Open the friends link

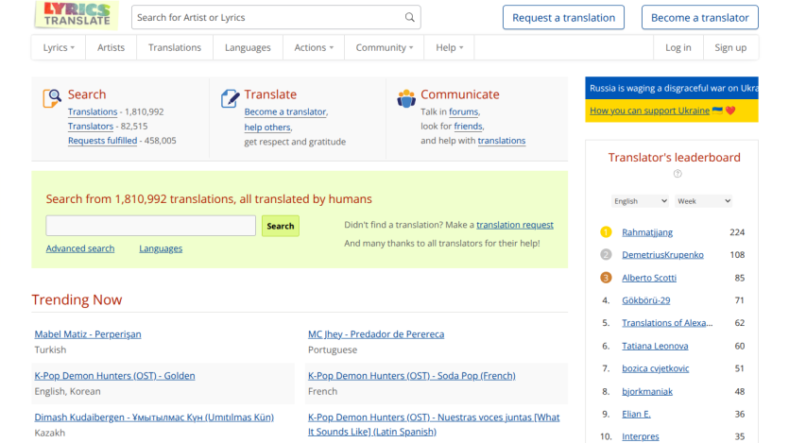[468, 127]
